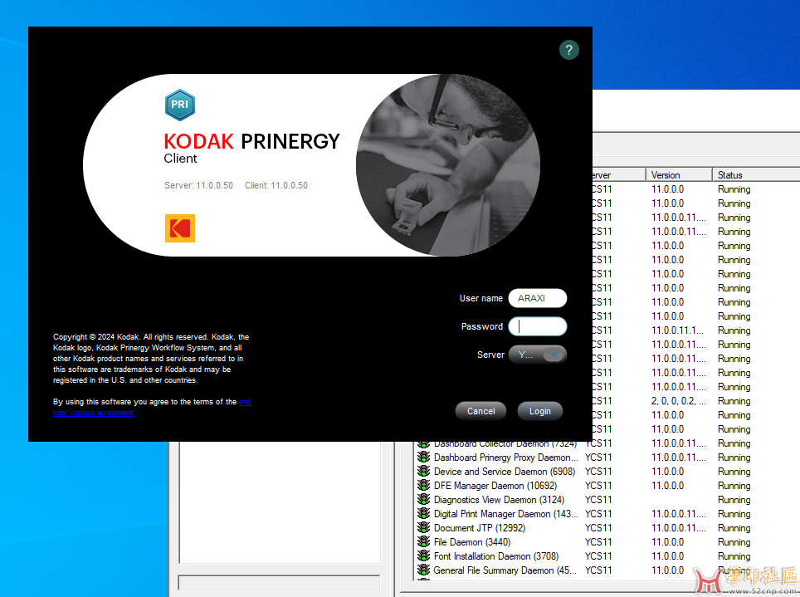Focus the Password input field
This screenshot has width=800, height=597.
(x=537, y=326)
